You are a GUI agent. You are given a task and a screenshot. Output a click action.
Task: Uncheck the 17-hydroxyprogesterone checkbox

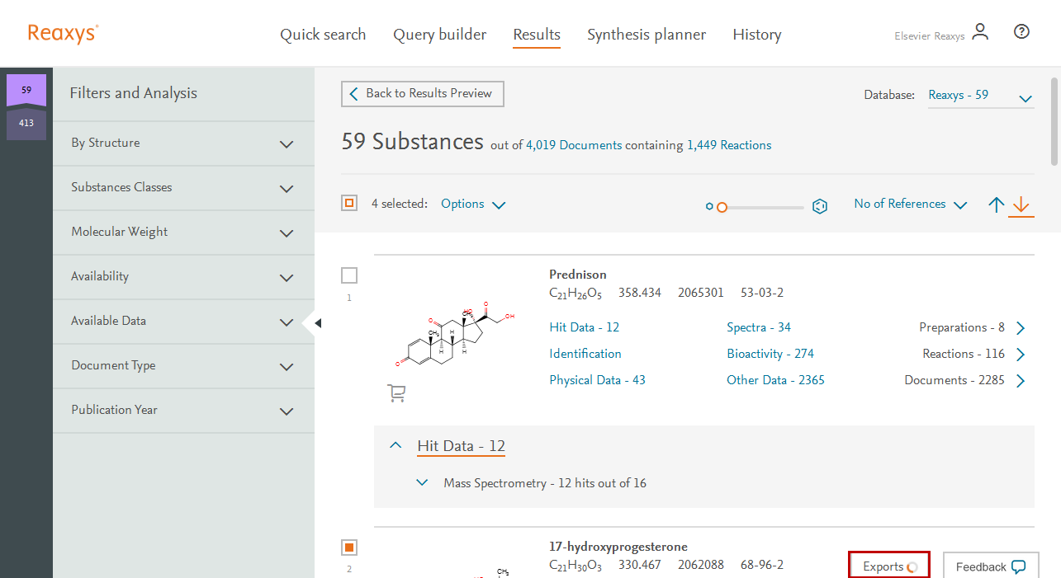tap(349, 547)
